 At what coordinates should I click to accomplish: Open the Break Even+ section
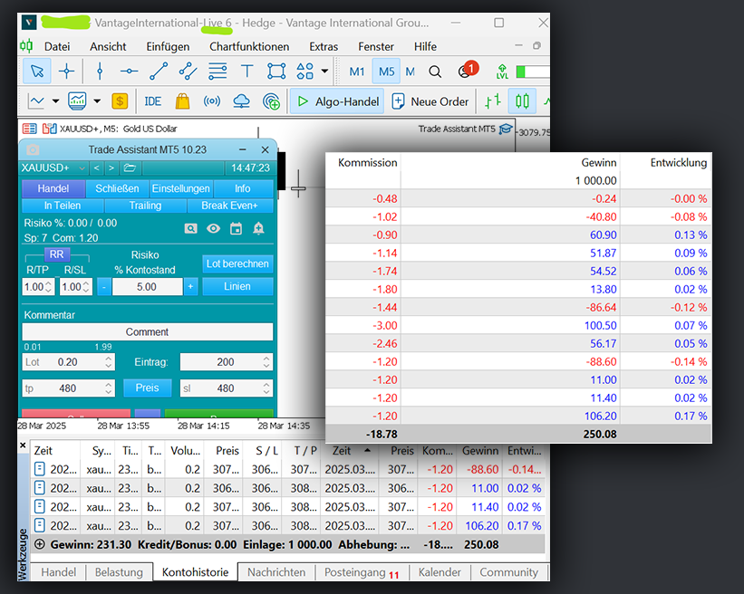[229, 206]
